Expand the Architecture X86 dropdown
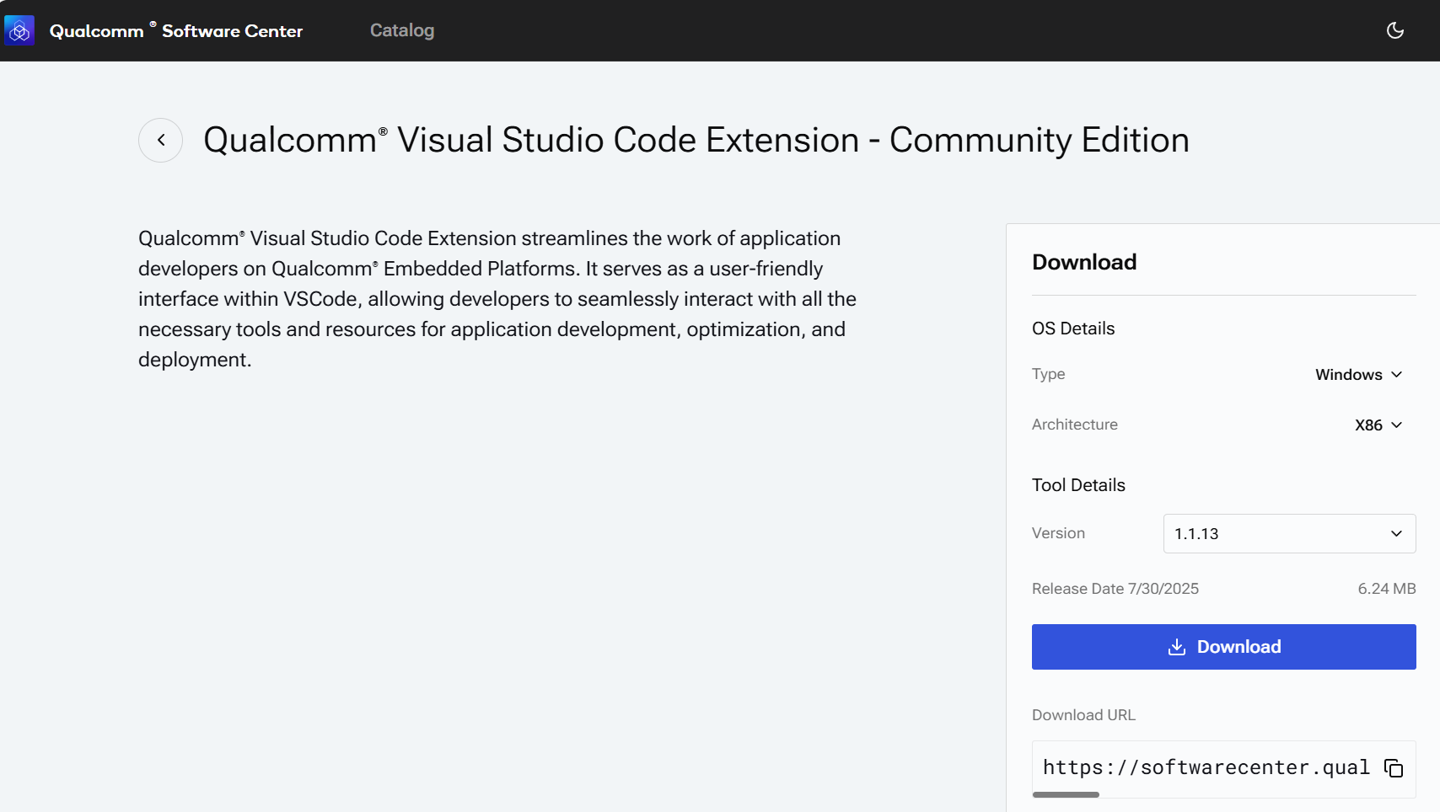Image resolution: width=1440 pixels, height=812 pixels. click(x=1378, y=425)
